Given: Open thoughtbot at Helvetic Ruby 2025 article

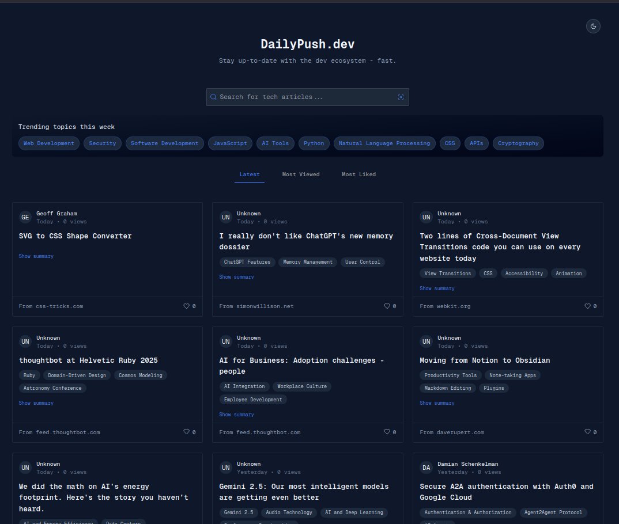Looking at the screenshot, I should point(88,360).
